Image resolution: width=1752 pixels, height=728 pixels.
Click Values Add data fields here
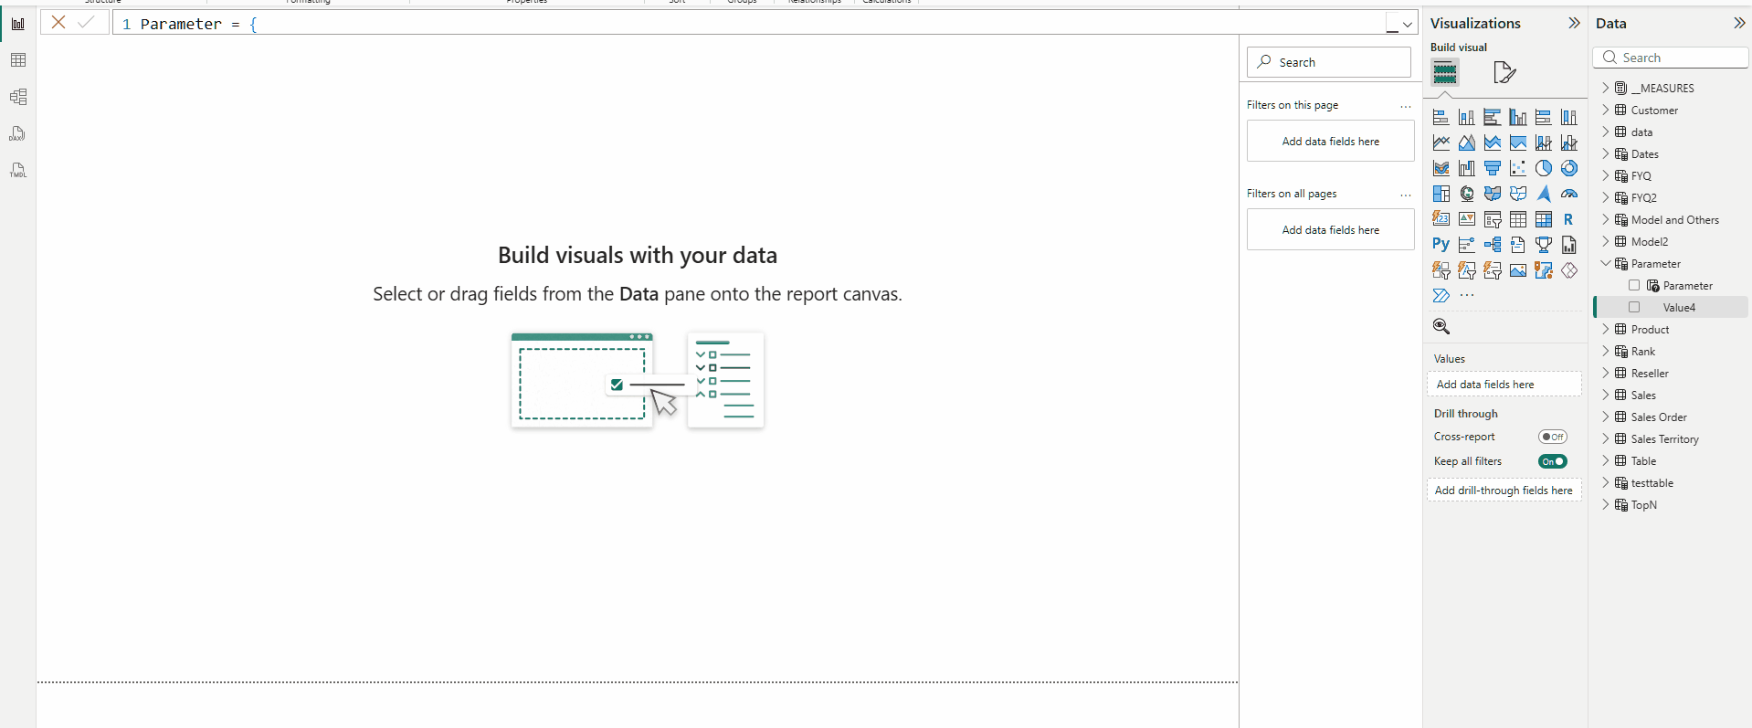click(1504, 385)
